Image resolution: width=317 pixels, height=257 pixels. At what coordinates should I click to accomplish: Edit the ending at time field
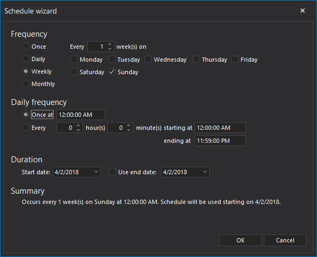tap(220, 141)
